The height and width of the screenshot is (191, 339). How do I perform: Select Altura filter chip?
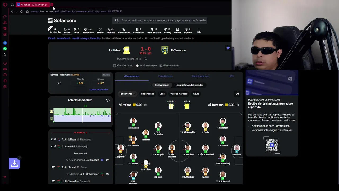(x=196, y=94)
